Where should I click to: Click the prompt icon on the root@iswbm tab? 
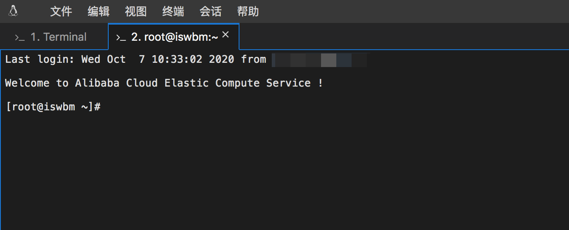tap(121, 37)
